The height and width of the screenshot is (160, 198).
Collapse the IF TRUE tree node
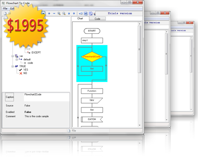coord(13,67)
